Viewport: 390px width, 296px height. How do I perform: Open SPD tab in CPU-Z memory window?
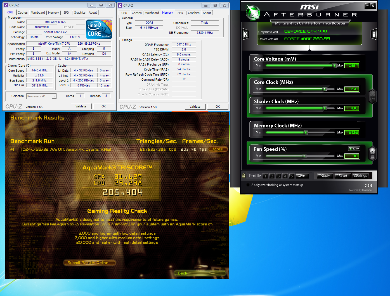180,13
